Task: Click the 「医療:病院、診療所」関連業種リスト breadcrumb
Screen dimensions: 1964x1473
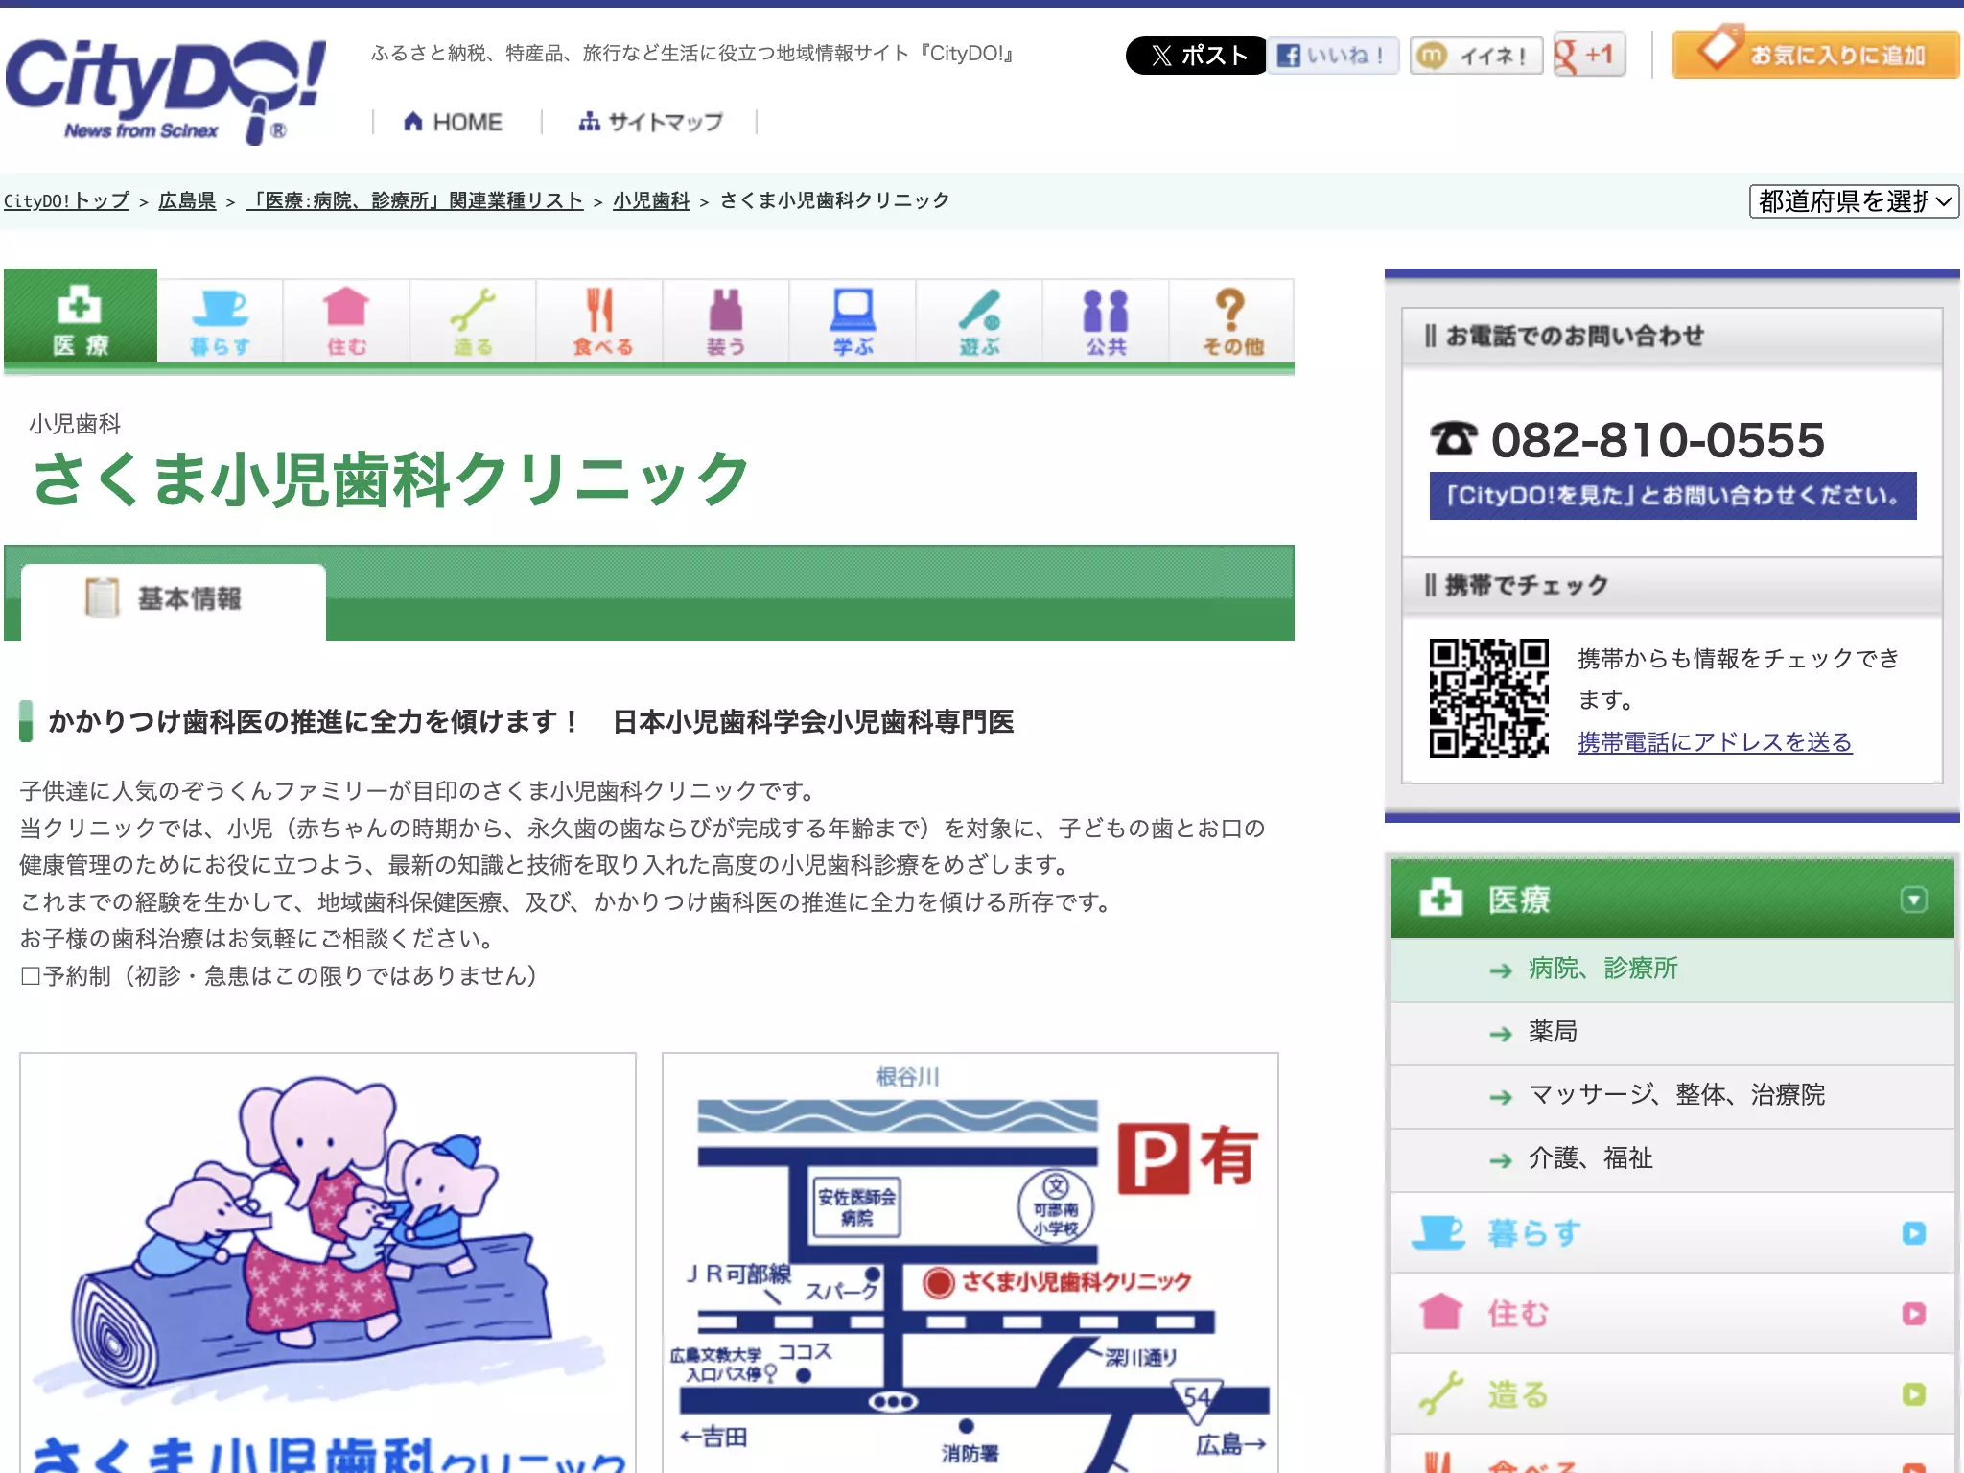Action: [x=414, y=201]
